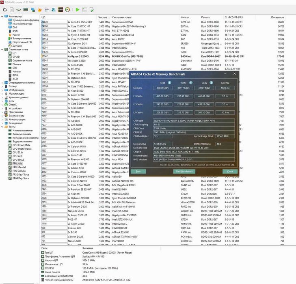Image resolution: width=296 pixels, height=284 pixels.
Task: Click the Показатель column header
Action: point(277,17)
